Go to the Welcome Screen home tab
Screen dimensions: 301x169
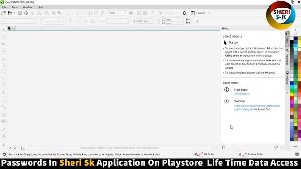point(9,28)
